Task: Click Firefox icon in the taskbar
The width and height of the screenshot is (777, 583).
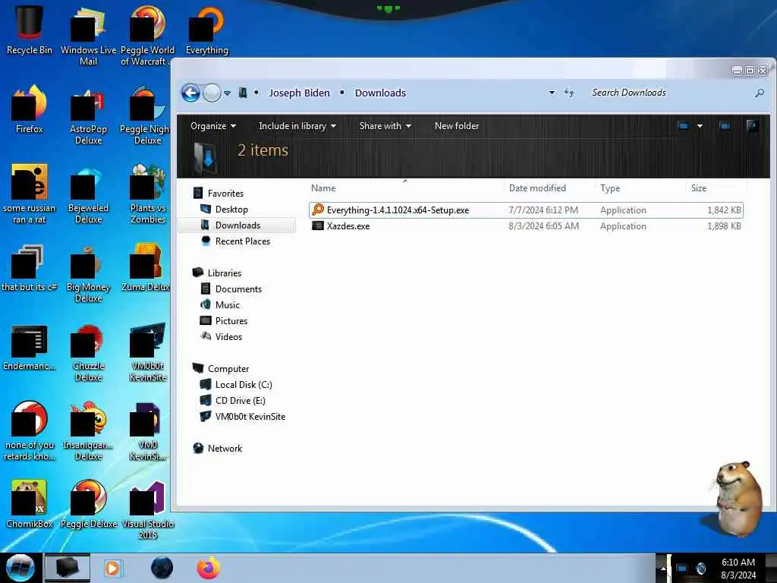Action: [209, 568]
